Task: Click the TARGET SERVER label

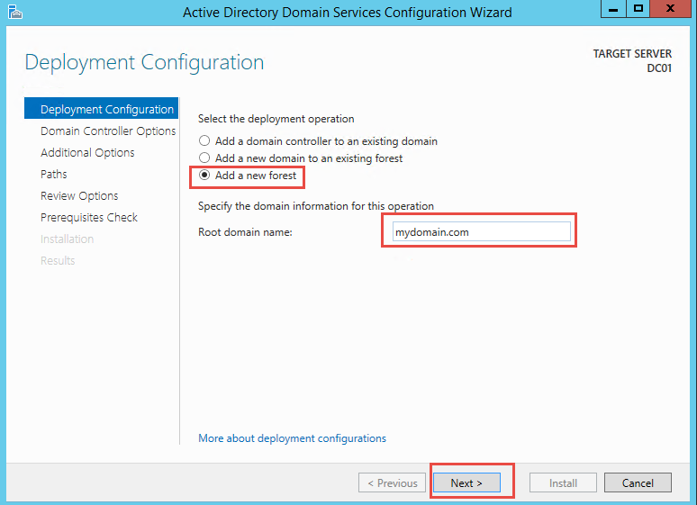Action: click(632, 54)
